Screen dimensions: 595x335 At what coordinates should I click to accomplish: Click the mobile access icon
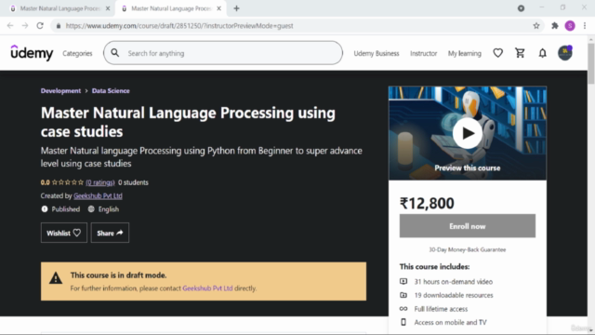pyautogui.click(x=403, y=322)
